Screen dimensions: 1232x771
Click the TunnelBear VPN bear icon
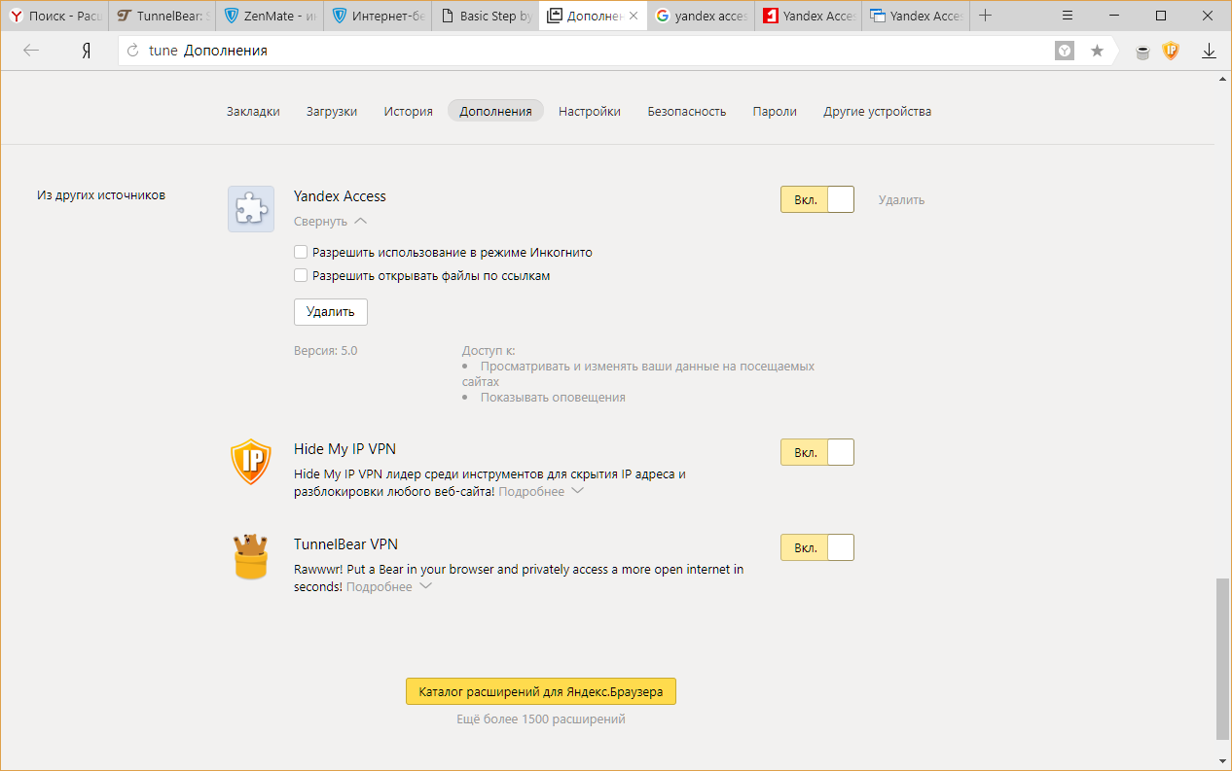[x=251, y=556]
